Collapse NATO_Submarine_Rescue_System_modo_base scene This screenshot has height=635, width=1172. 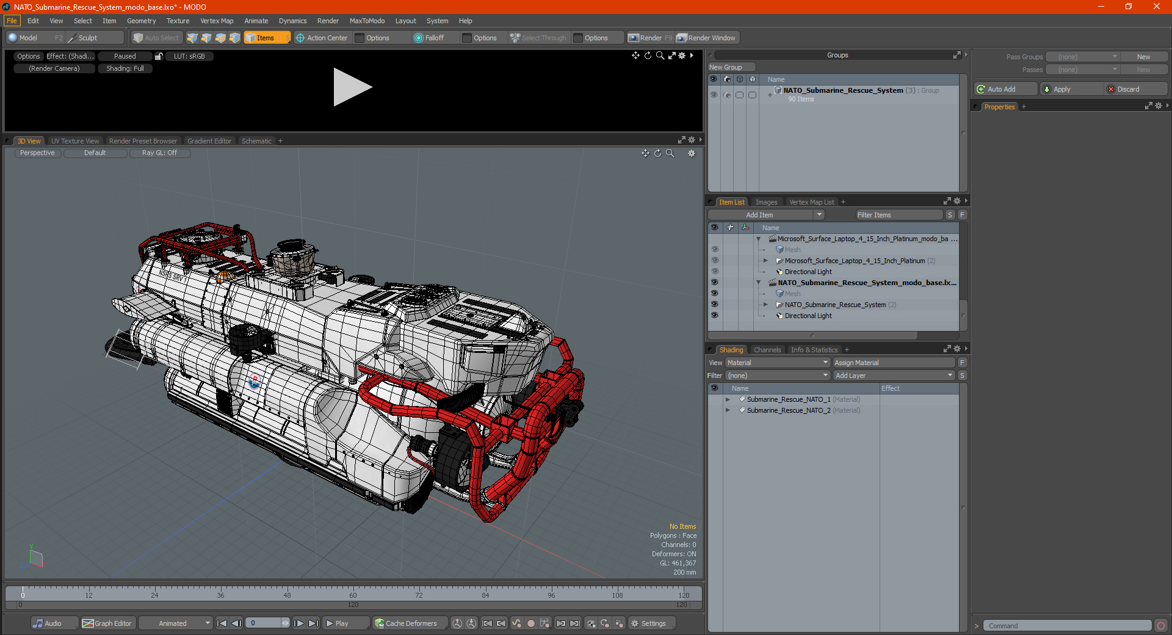pyautogui.click(x=759, y=283)
